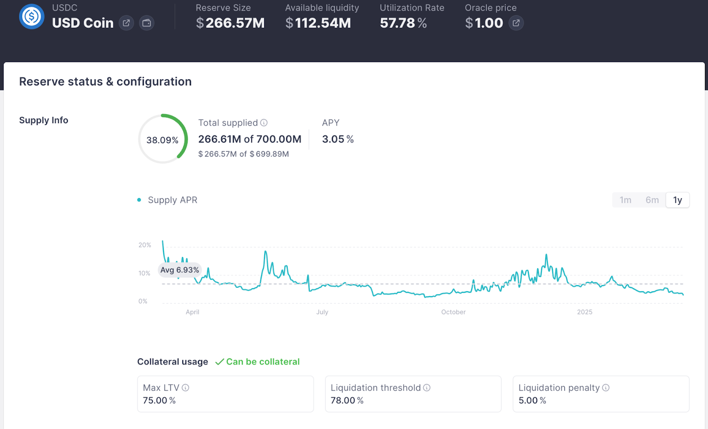This screenshot has height=429, width=708.
Task: Click the Max LTV info icon
Action: pyautogui.click(x=185, y=388)
